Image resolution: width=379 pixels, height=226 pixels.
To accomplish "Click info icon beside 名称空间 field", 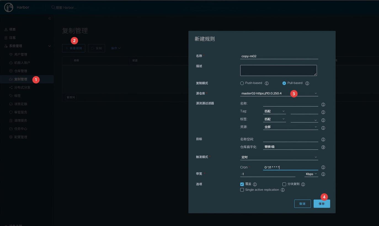I will pos(323,140).
